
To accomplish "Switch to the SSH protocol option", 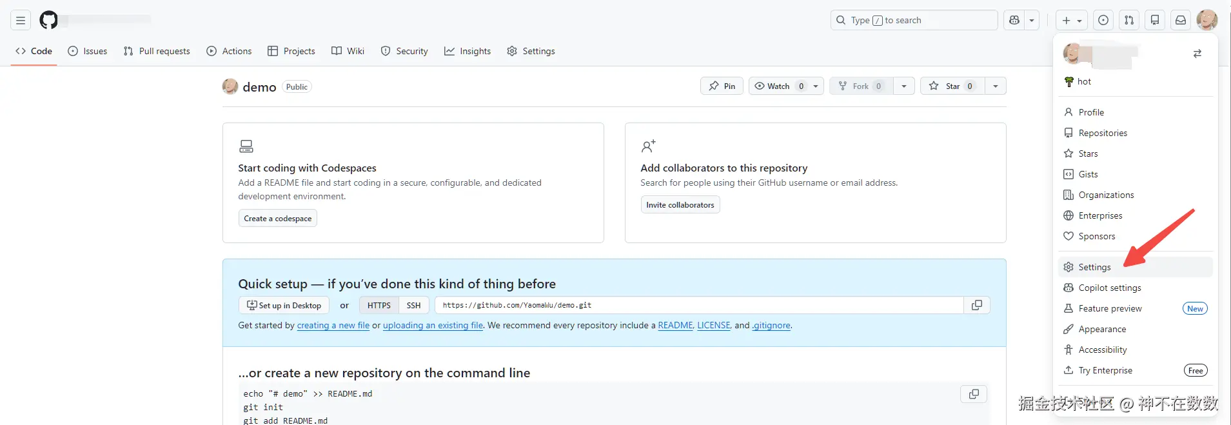I will [x=413, y=306].
